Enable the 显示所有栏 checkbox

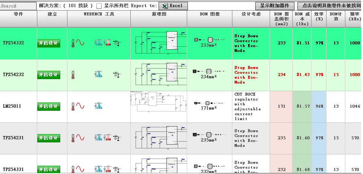pyautogui.click(x=99, y=6)
